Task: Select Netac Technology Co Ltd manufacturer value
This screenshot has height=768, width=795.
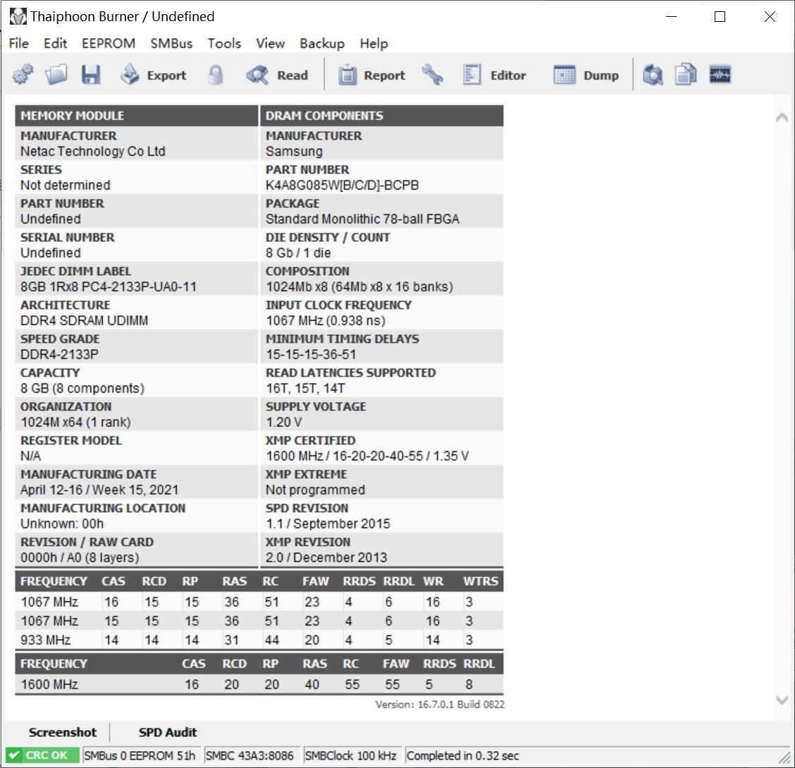Action: [x=93, y=151]
